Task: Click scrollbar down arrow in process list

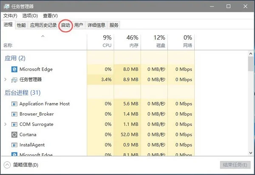Action: 251,153
